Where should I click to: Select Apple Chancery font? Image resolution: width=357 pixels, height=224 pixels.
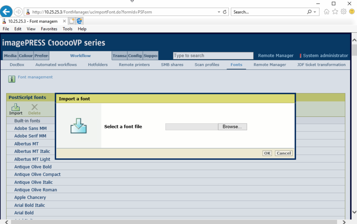tap(30, 197)
